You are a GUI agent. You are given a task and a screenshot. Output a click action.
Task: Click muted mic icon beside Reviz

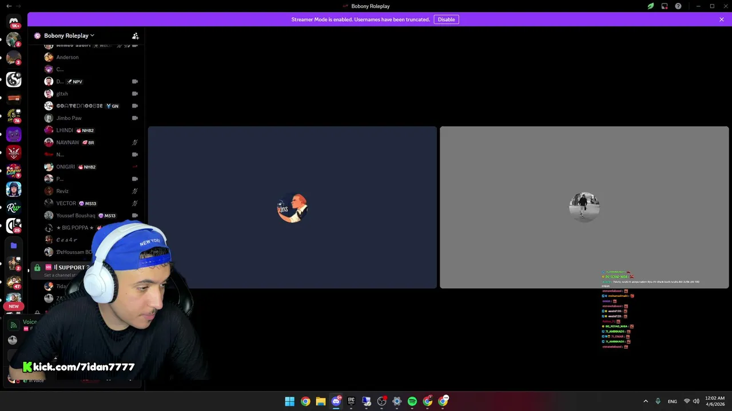[x=135, y=191]
